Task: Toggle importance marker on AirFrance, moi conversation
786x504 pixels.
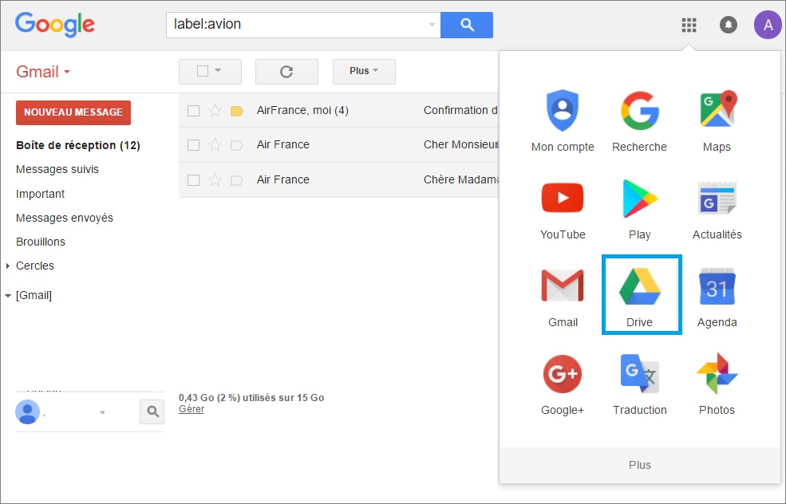Action: (x=237, y=111)
